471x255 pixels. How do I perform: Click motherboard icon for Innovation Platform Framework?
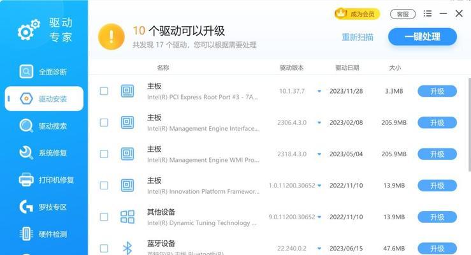pyautogui.click(x=127, y=186)
